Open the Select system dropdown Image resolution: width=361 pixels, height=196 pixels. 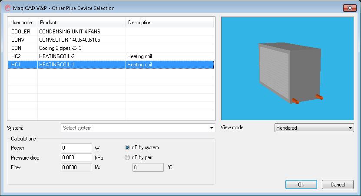coord(138,128)
